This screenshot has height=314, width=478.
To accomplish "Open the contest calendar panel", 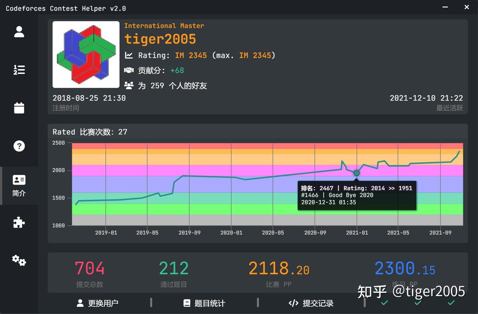I will tap(19, 108).
